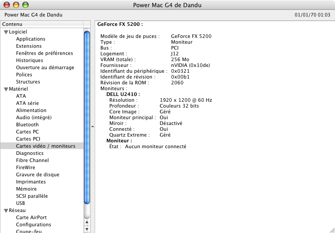335x233 pixels.
Task: Collapse the Matériel section triangle
Action: click(6, 89)
